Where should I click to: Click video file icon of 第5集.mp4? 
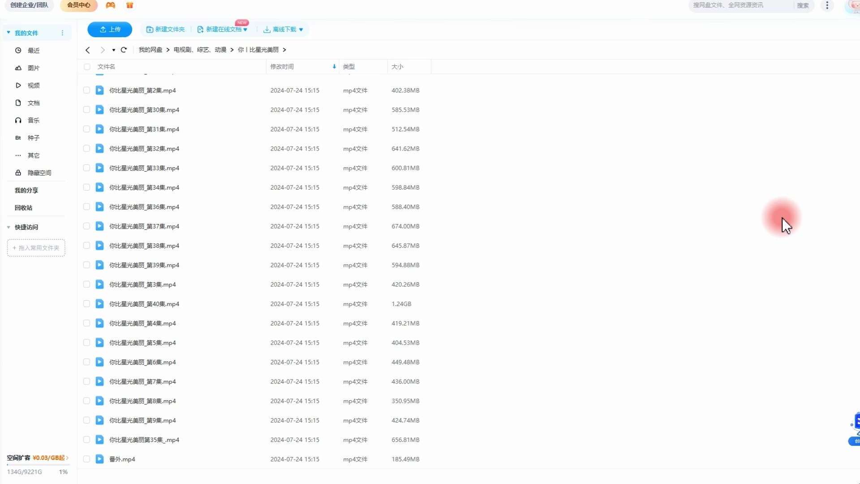(99, 343)
